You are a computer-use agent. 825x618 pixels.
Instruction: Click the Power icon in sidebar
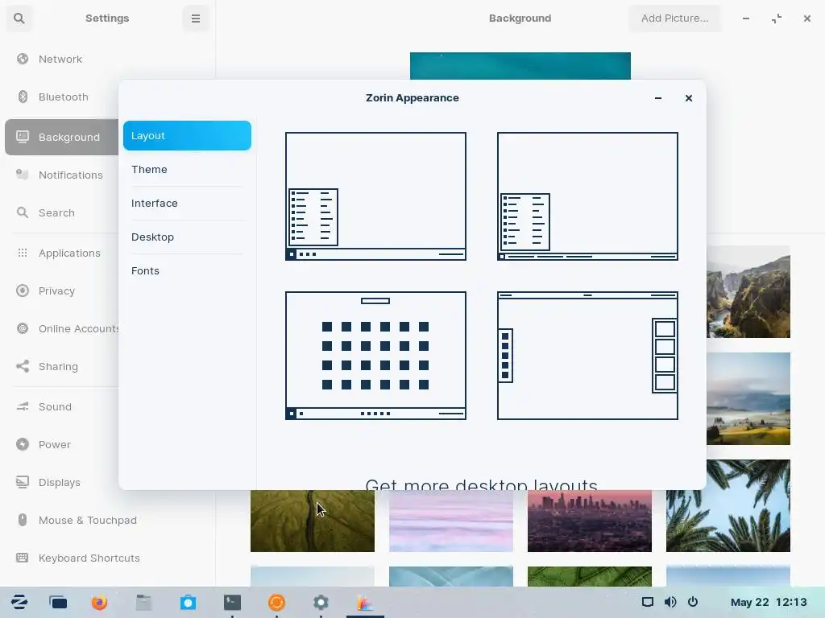click(x=23, y=444)
